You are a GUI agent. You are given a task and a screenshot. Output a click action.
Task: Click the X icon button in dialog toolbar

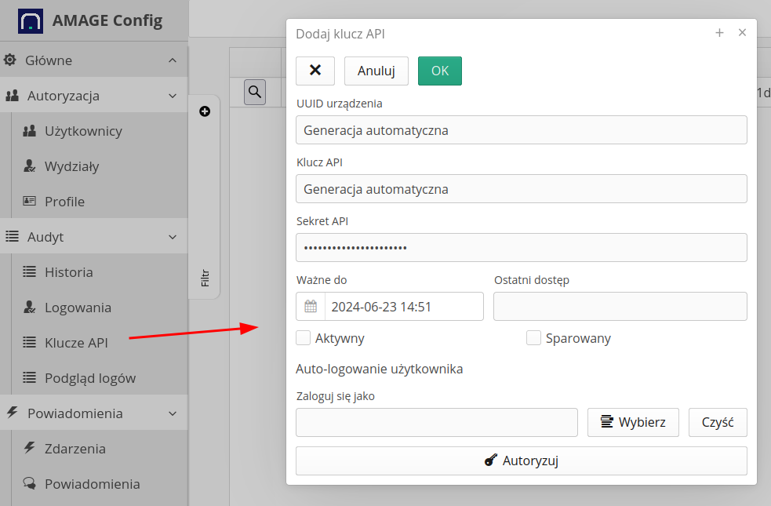pos(315,71)
